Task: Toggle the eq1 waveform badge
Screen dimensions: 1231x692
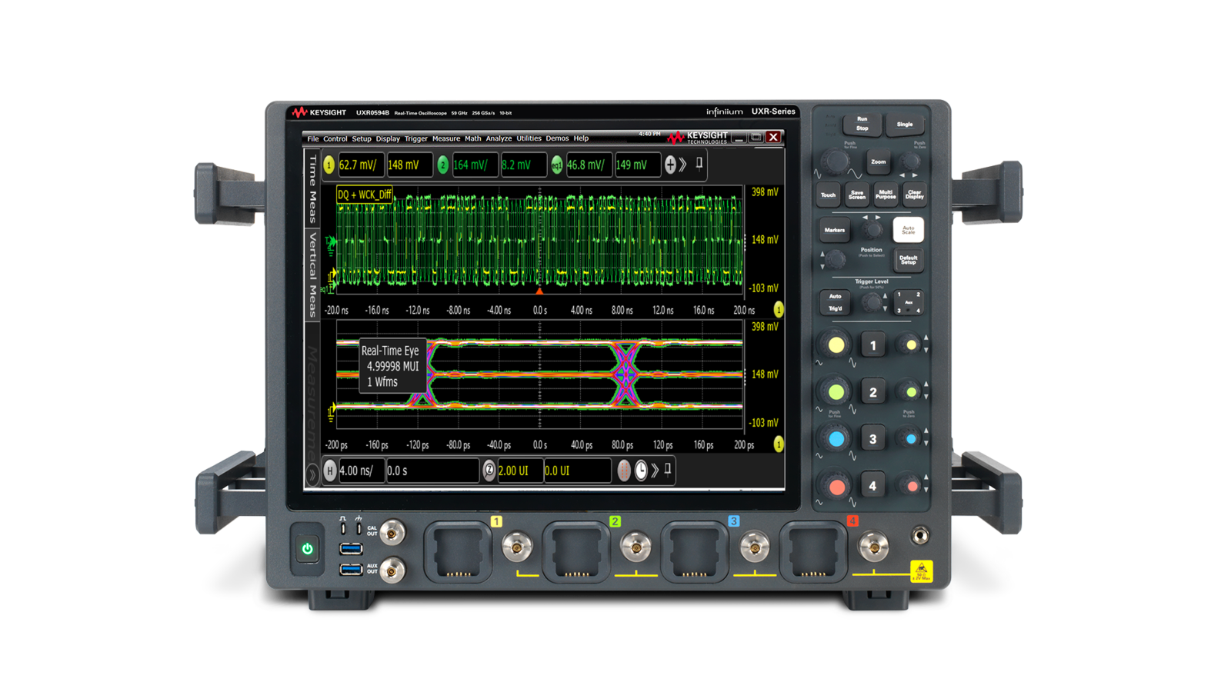Action: pos(556,165)
